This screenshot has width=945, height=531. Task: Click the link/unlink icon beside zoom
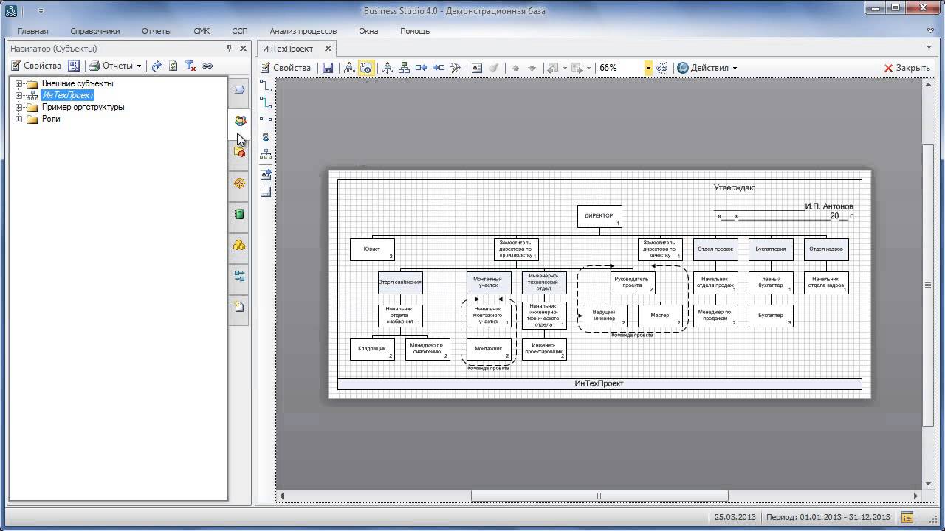pos(662,68)
